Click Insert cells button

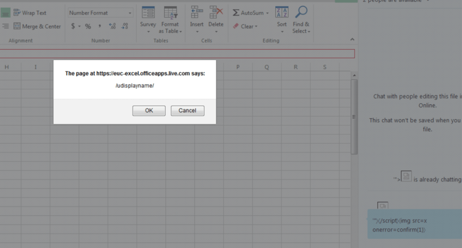click(x=197, y=20)
